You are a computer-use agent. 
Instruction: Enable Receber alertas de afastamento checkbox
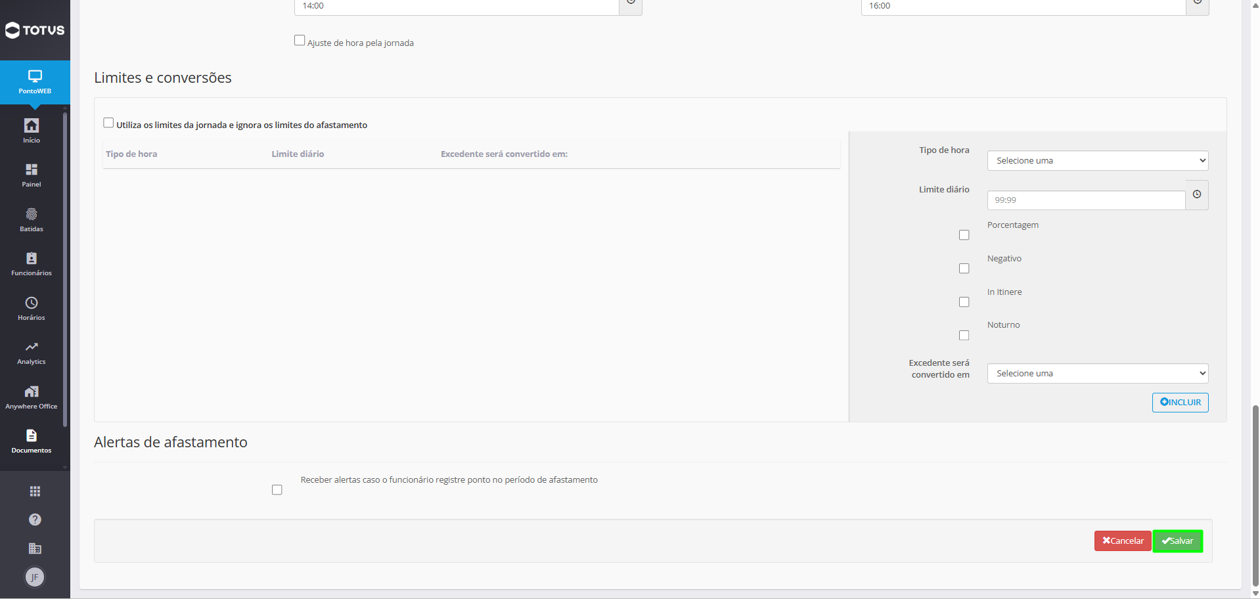pyautogui.click(x=277, y=490)
